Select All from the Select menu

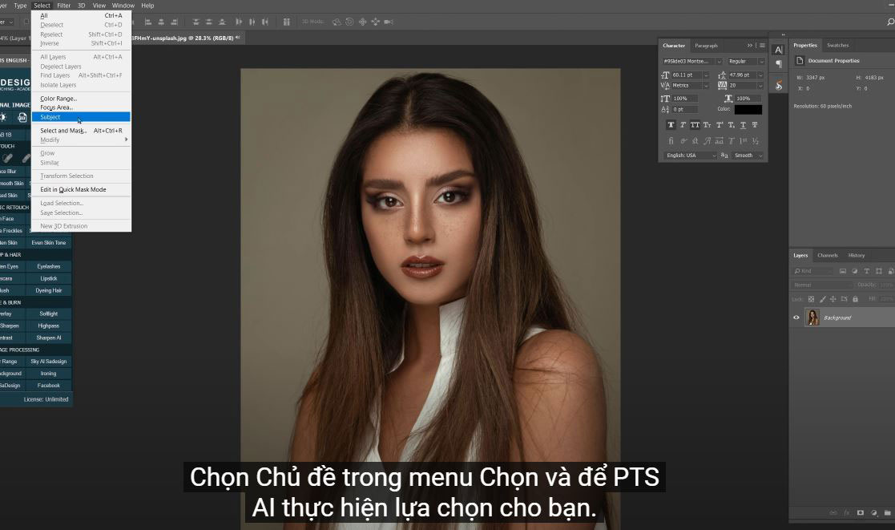(81, 16)
